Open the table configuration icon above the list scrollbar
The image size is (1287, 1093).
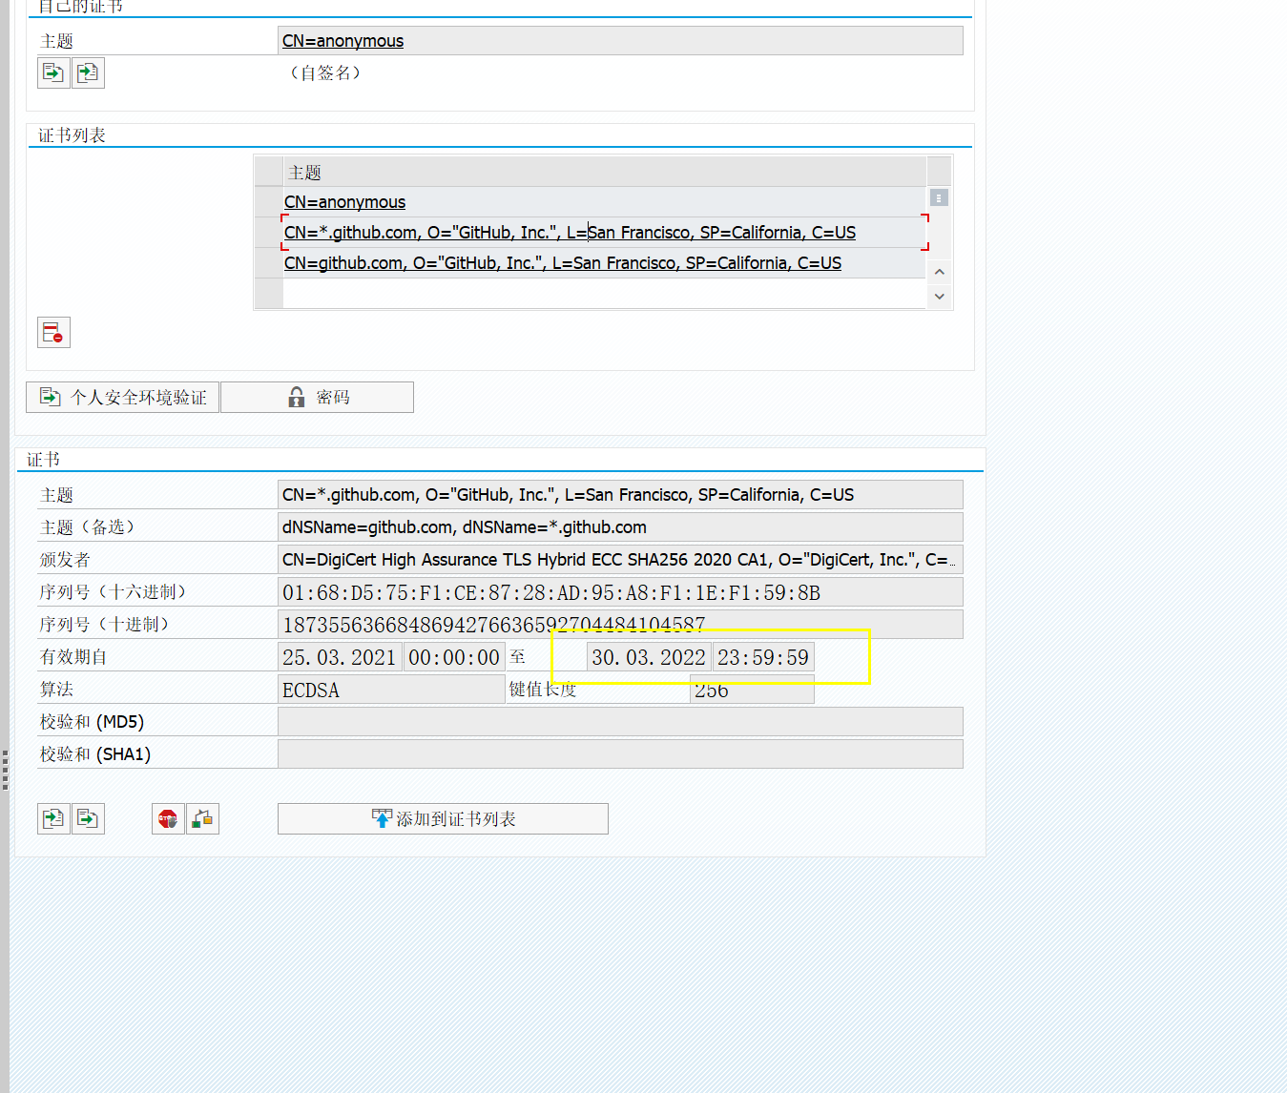coord(938,197)
